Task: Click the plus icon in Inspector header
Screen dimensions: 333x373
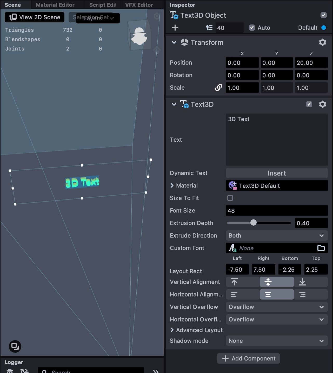Action: coord(175,28)
